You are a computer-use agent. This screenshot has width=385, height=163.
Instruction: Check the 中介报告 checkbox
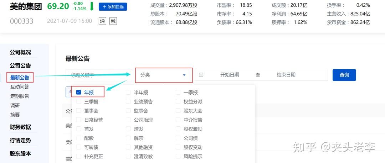tap(178, 120)
